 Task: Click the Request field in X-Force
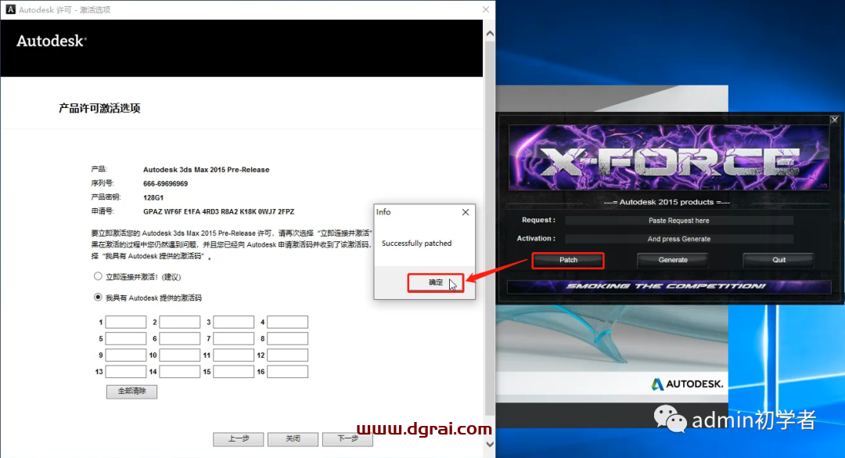679,221
